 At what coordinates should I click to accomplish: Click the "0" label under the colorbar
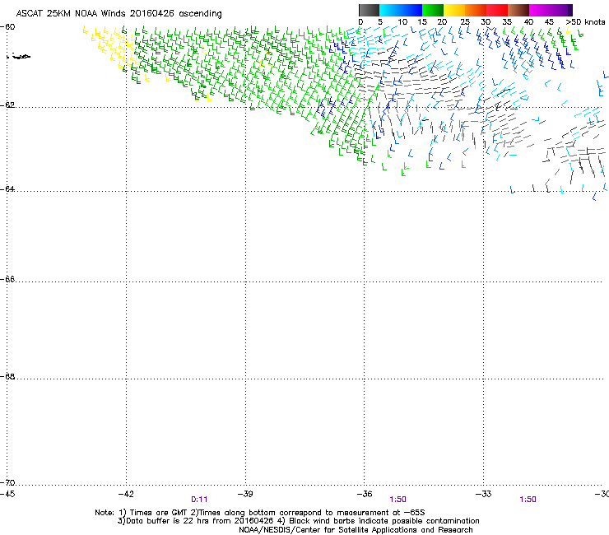360,22
